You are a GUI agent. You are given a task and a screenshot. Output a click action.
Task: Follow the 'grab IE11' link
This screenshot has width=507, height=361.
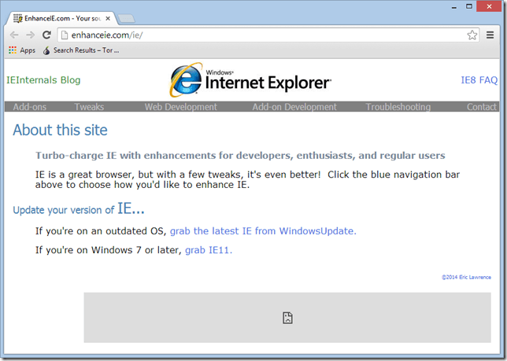tap(209, 250)
